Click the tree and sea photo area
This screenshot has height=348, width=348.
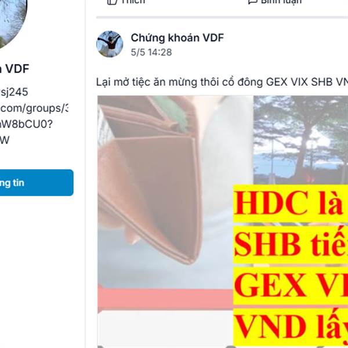click(300, 140)
